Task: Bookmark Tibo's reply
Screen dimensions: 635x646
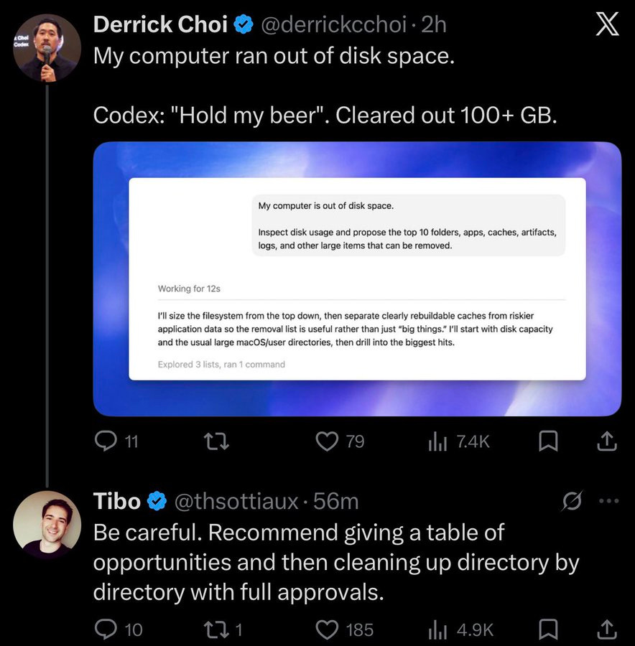Action: [548, 629]
